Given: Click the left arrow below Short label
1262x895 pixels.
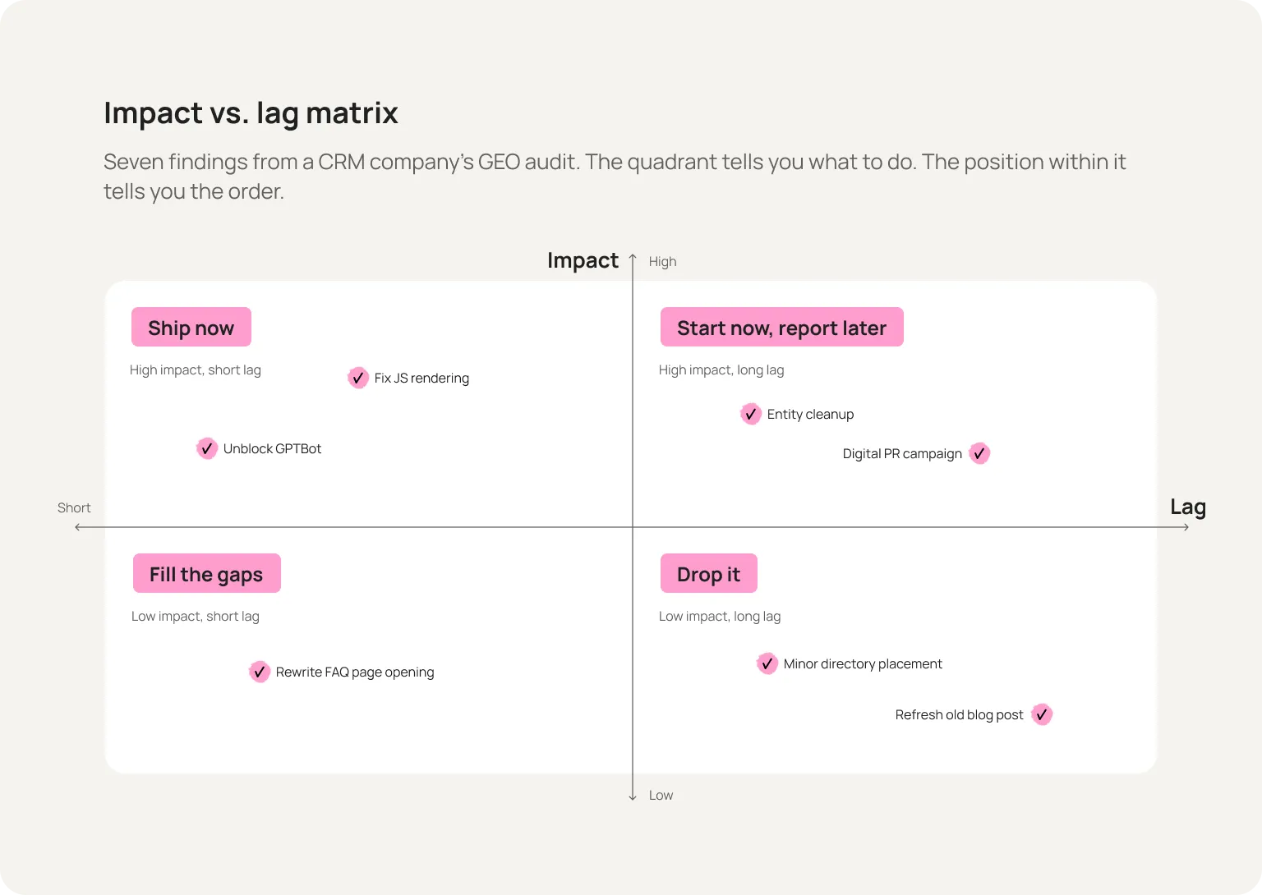Looking at the screenshot, I should pos(78,527).
